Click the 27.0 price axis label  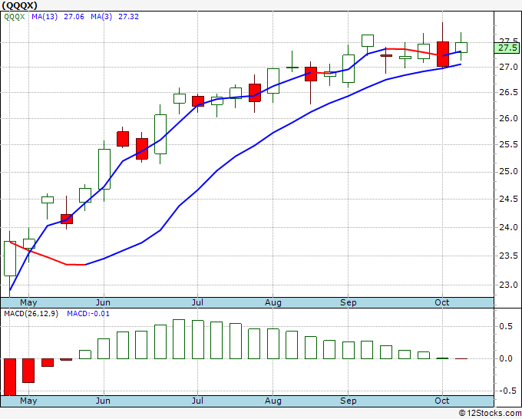point(508,67)
